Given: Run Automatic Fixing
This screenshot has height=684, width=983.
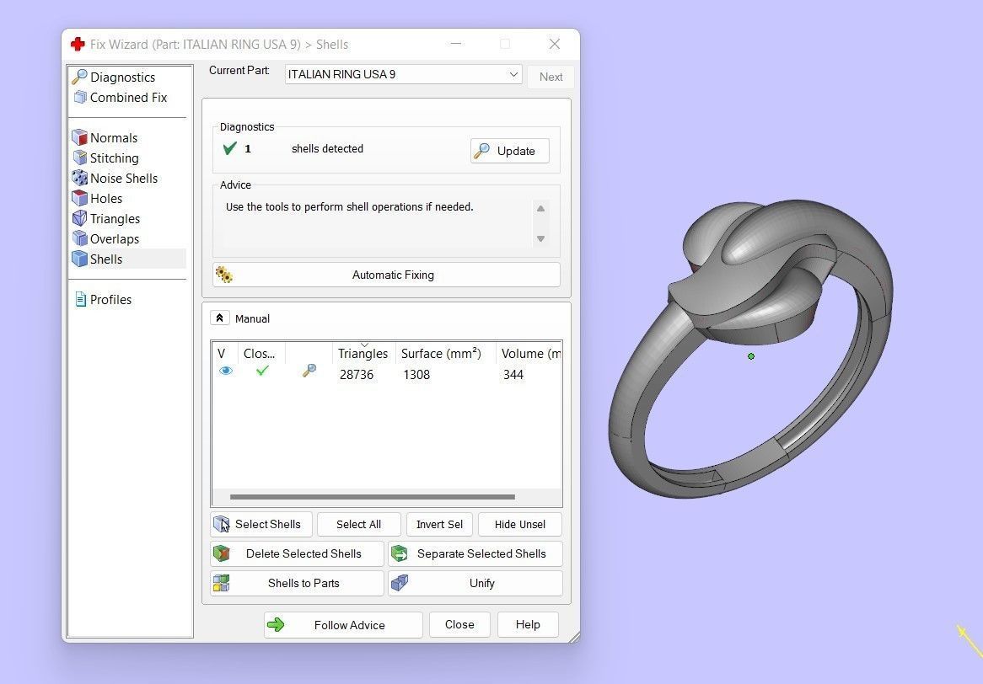Looking at the screenshot, I should [x=386, y=275].
